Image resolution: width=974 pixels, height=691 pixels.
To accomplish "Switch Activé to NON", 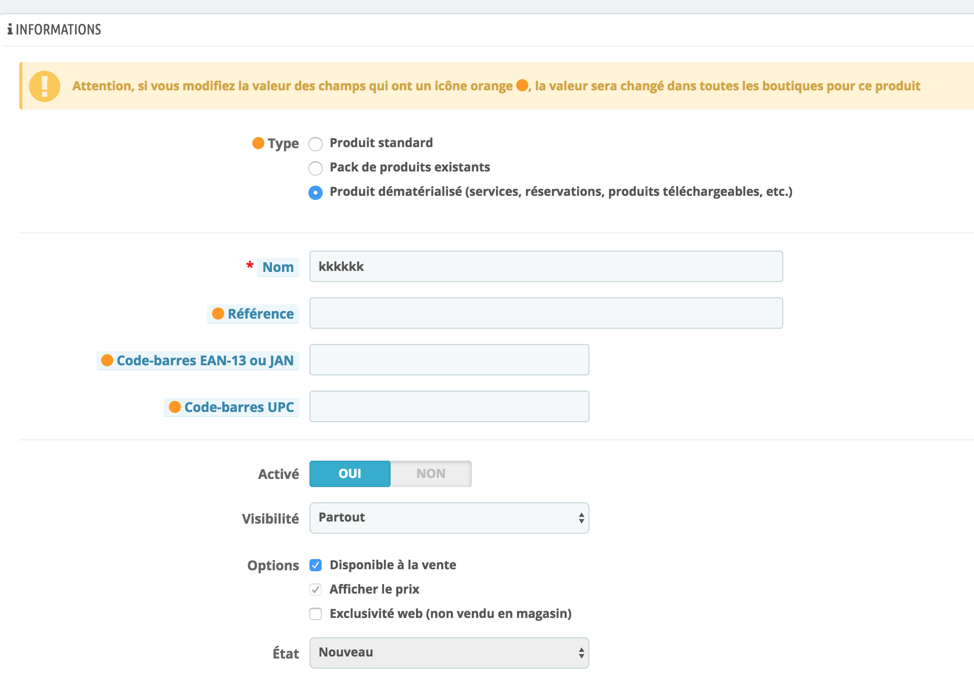I will click(431, 474).
